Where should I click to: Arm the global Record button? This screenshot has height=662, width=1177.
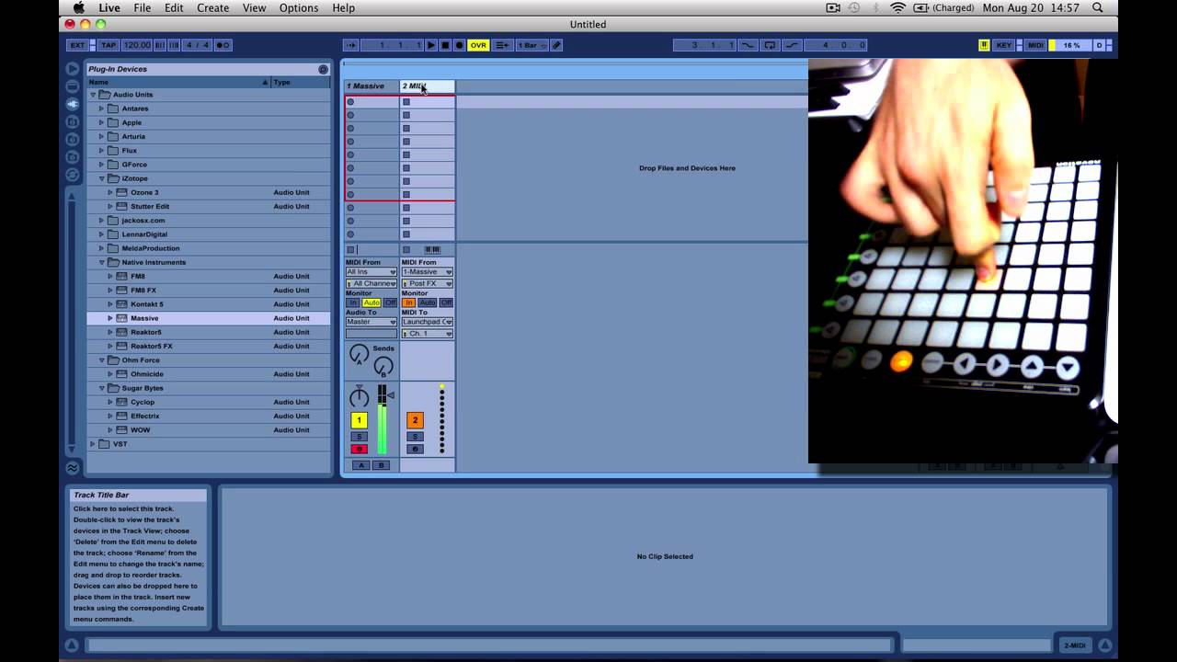coord(460,45)
